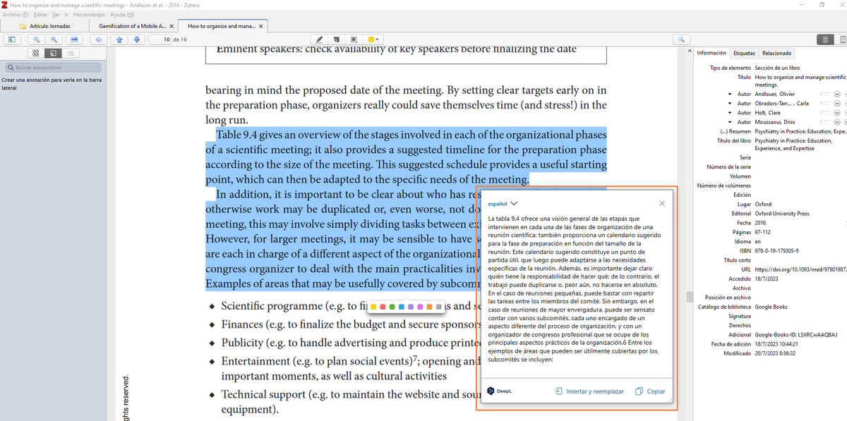
Task: Click the DeepL logo
Action: coord(499,391)
